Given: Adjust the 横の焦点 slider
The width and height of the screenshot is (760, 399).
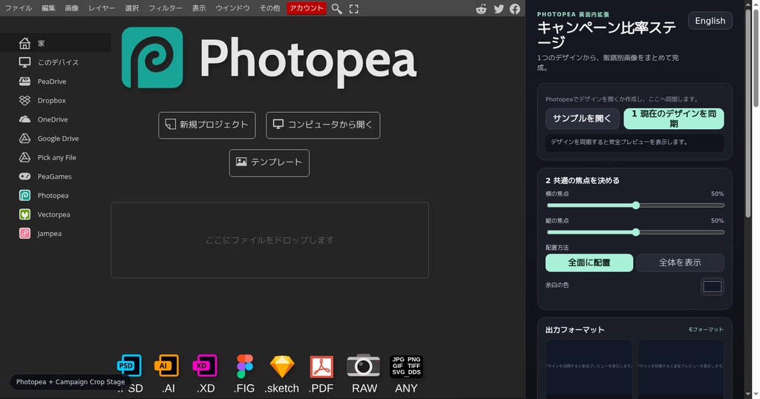Looking at the screenshot, I should [x=635, y=205].
